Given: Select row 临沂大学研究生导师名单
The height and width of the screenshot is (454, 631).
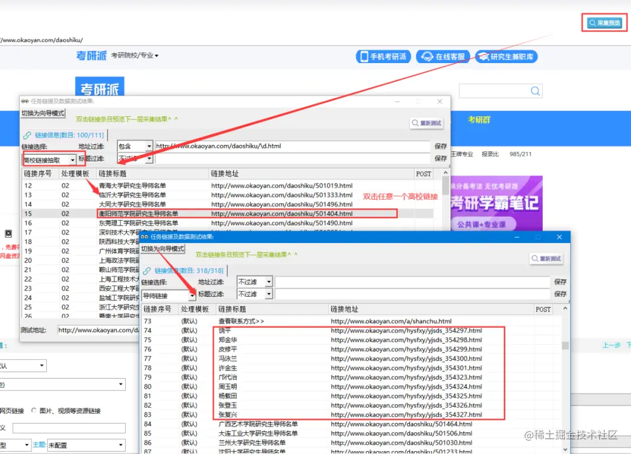Looking at the screenshot, I should coord(228,195).
